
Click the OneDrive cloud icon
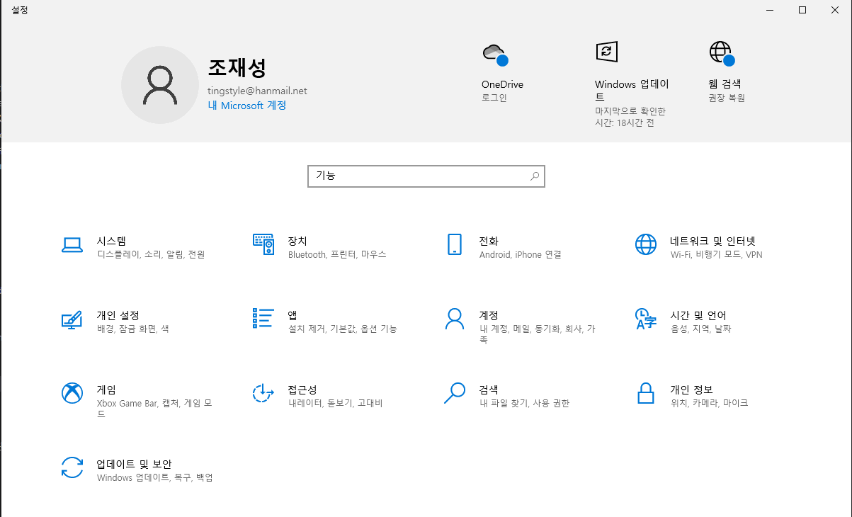tap(494, 53)
